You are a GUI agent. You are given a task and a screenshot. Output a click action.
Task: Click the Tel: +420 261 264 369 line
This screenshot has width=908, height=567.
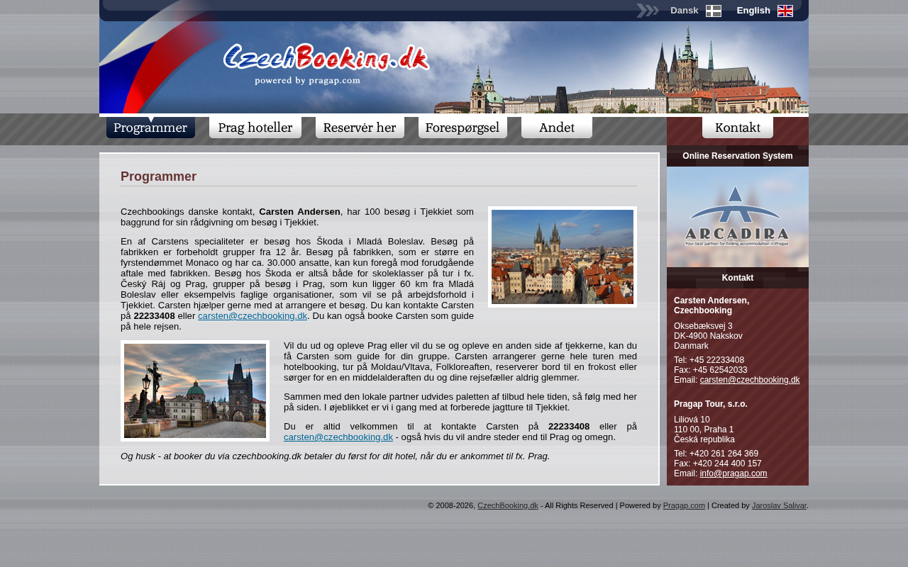pyautogui.click(x=716, y=454)
